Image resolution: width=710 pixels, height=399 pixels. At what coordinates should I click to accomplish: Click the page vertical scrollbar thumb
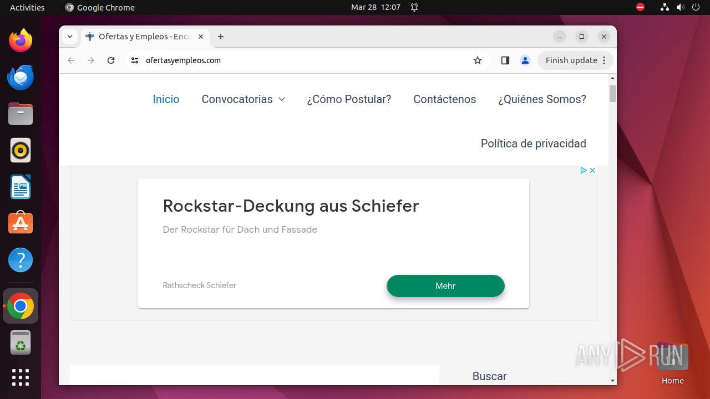tap(612, 93)
